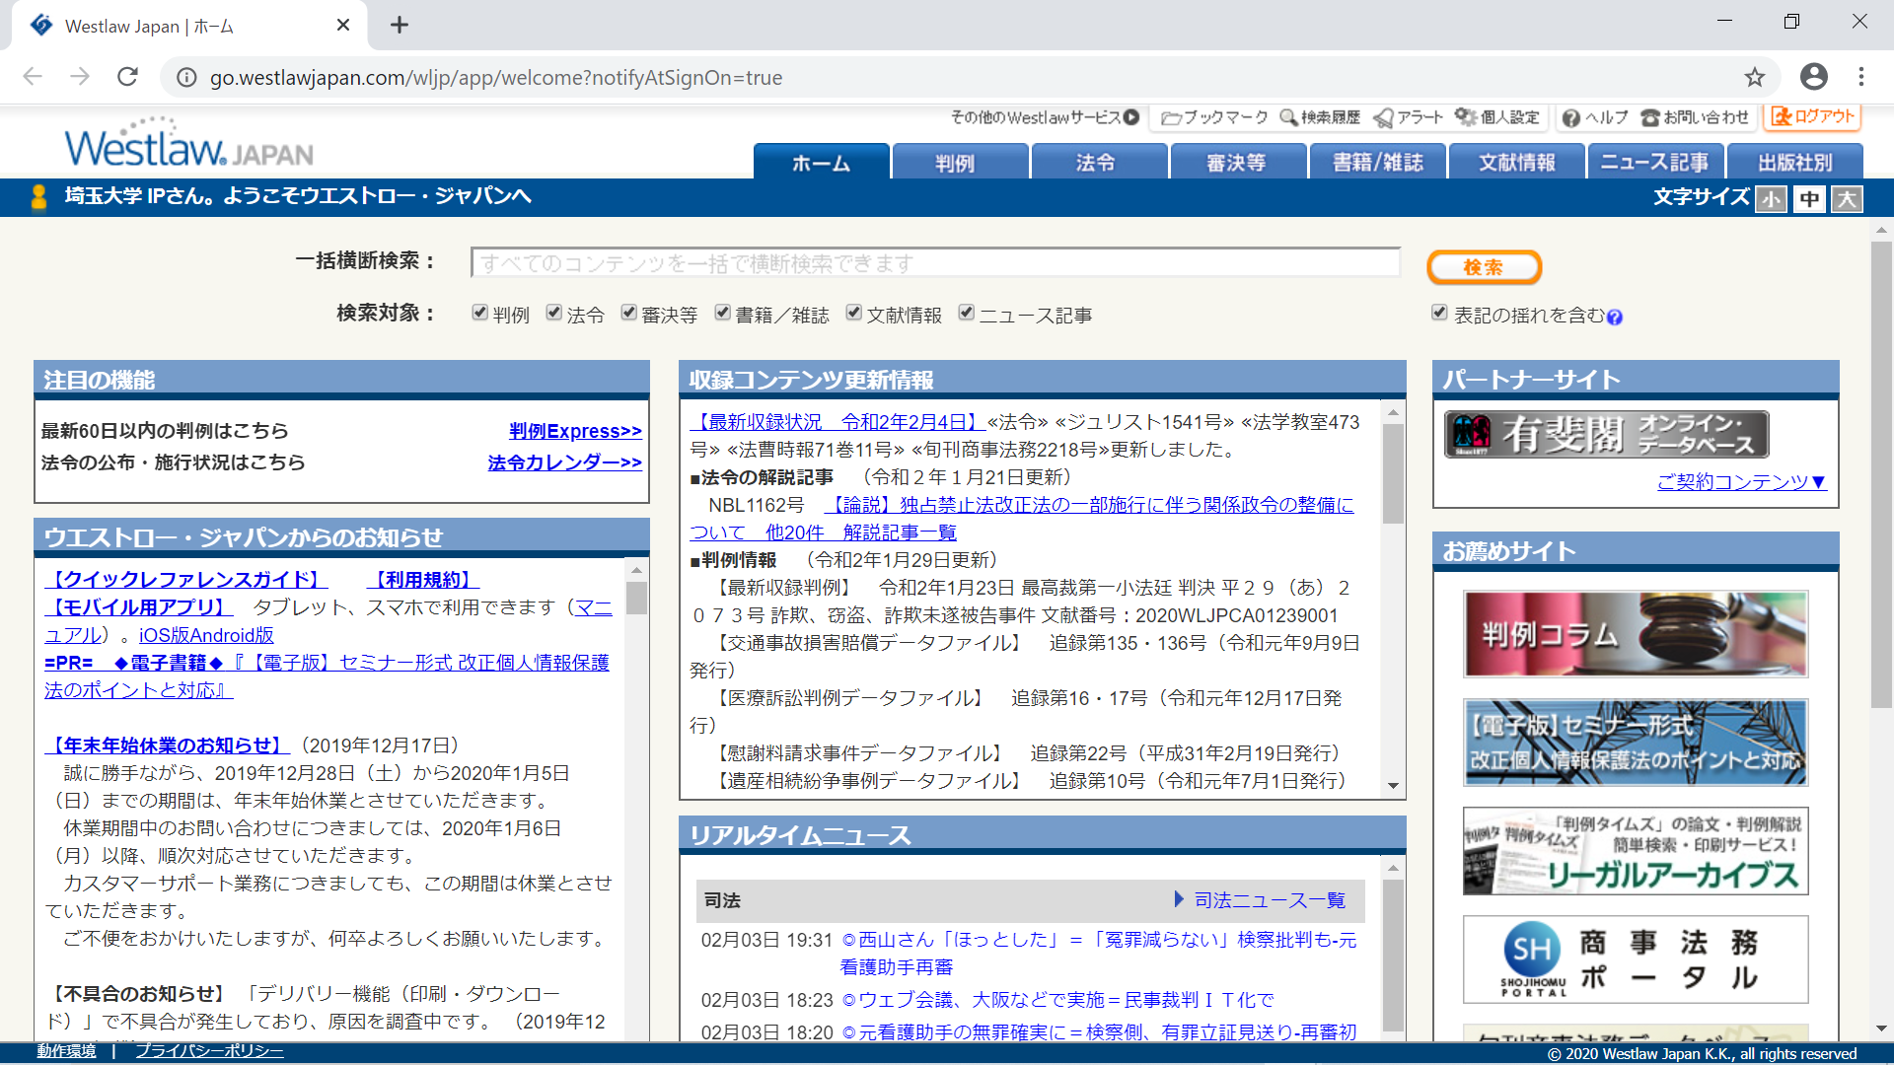This screenshot has height=1065, width=1894.
Task: Switch to the 審決等 tab
Action: coord(1238,162)
